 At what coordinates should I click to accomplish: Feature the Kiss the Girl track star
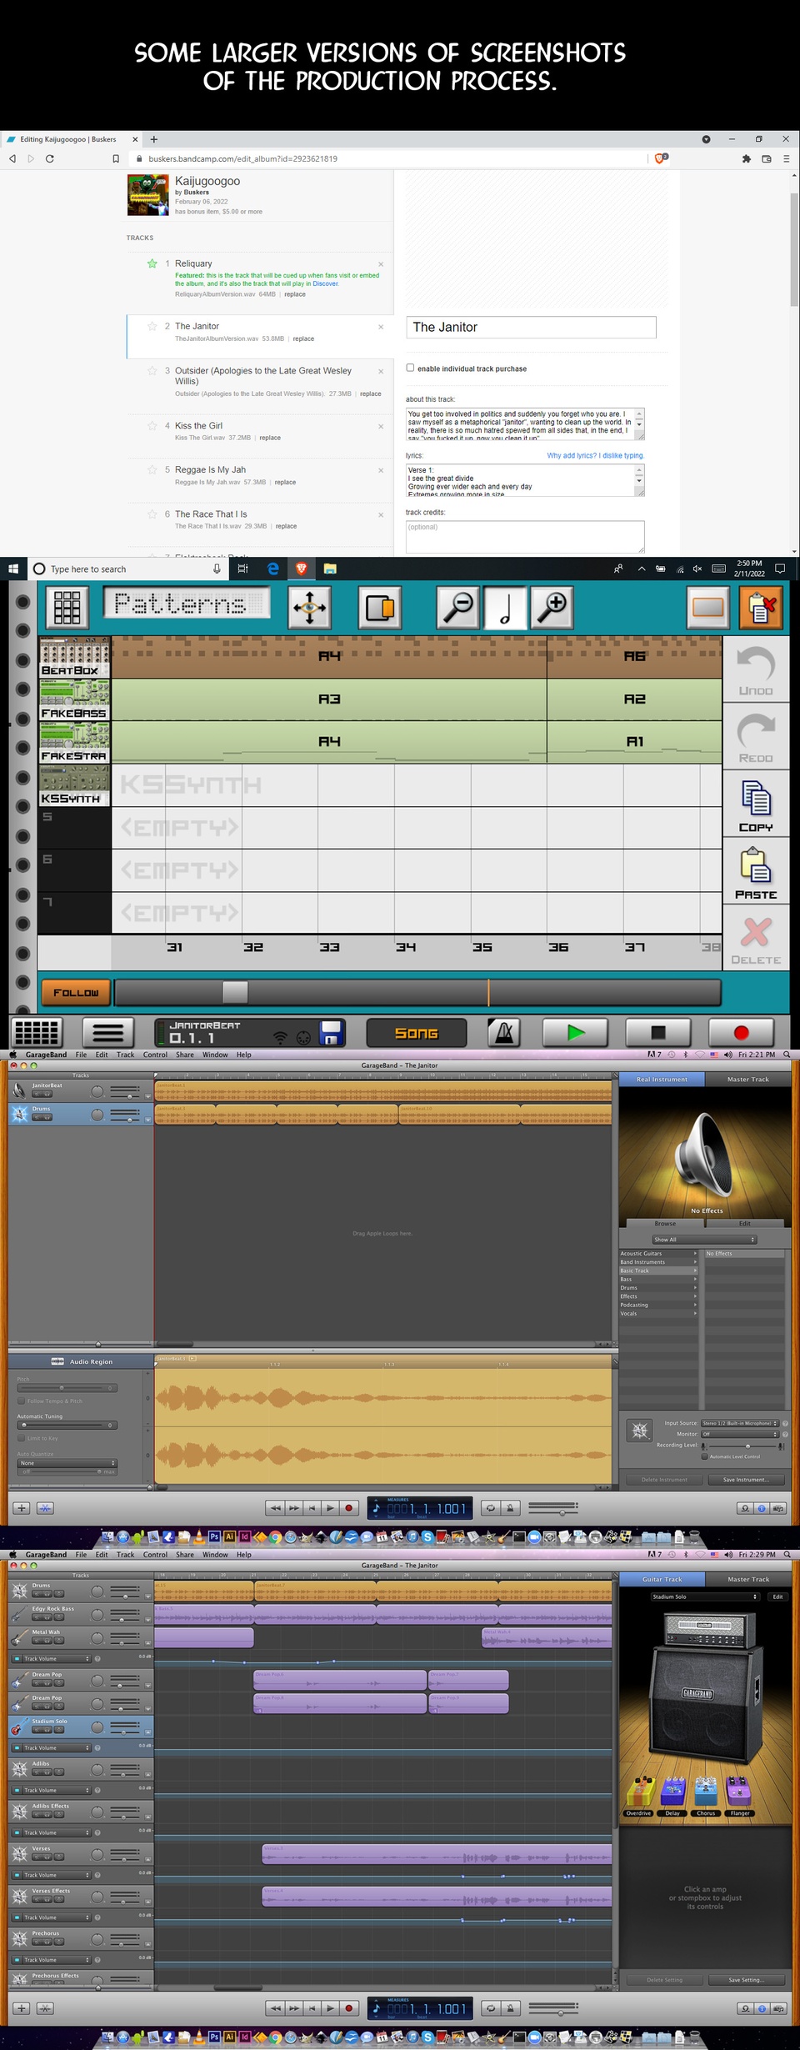click(x=152, y=425)
